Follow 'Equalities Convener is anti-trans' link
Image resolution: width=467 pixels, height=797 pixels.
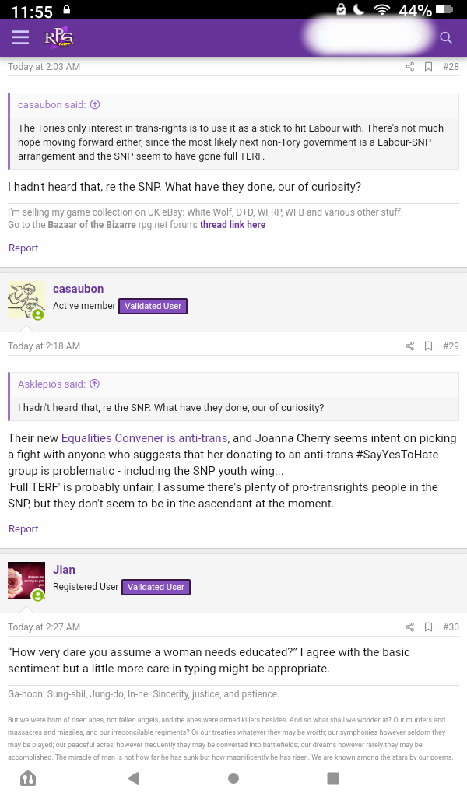coord(144,438)
